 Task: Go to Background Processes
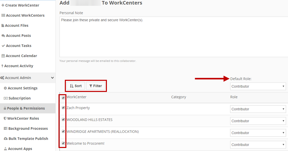click(28, 129)
